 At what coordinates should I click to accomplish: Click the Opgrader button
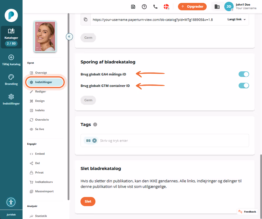(192, 6)
